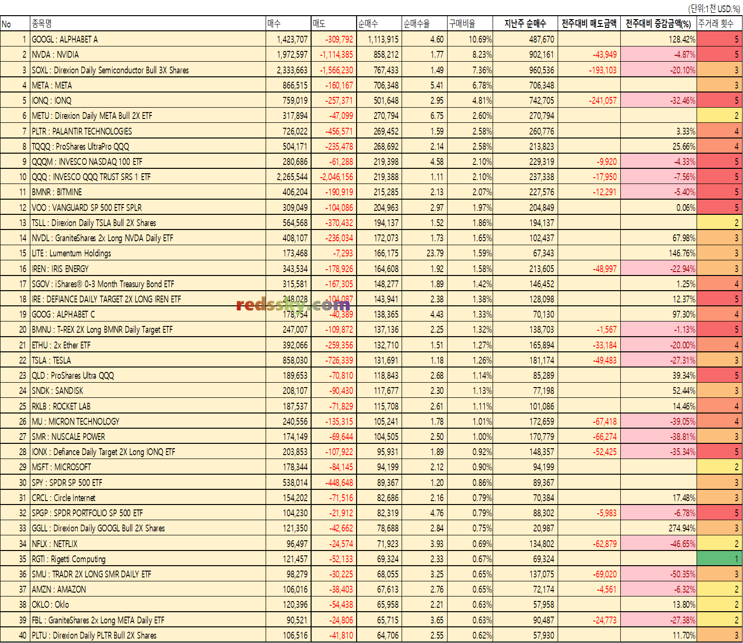This screenshot has width=743, height=643.
Task: Click the -726,339 sell amount for TSLA
Action: coord(334,360)
